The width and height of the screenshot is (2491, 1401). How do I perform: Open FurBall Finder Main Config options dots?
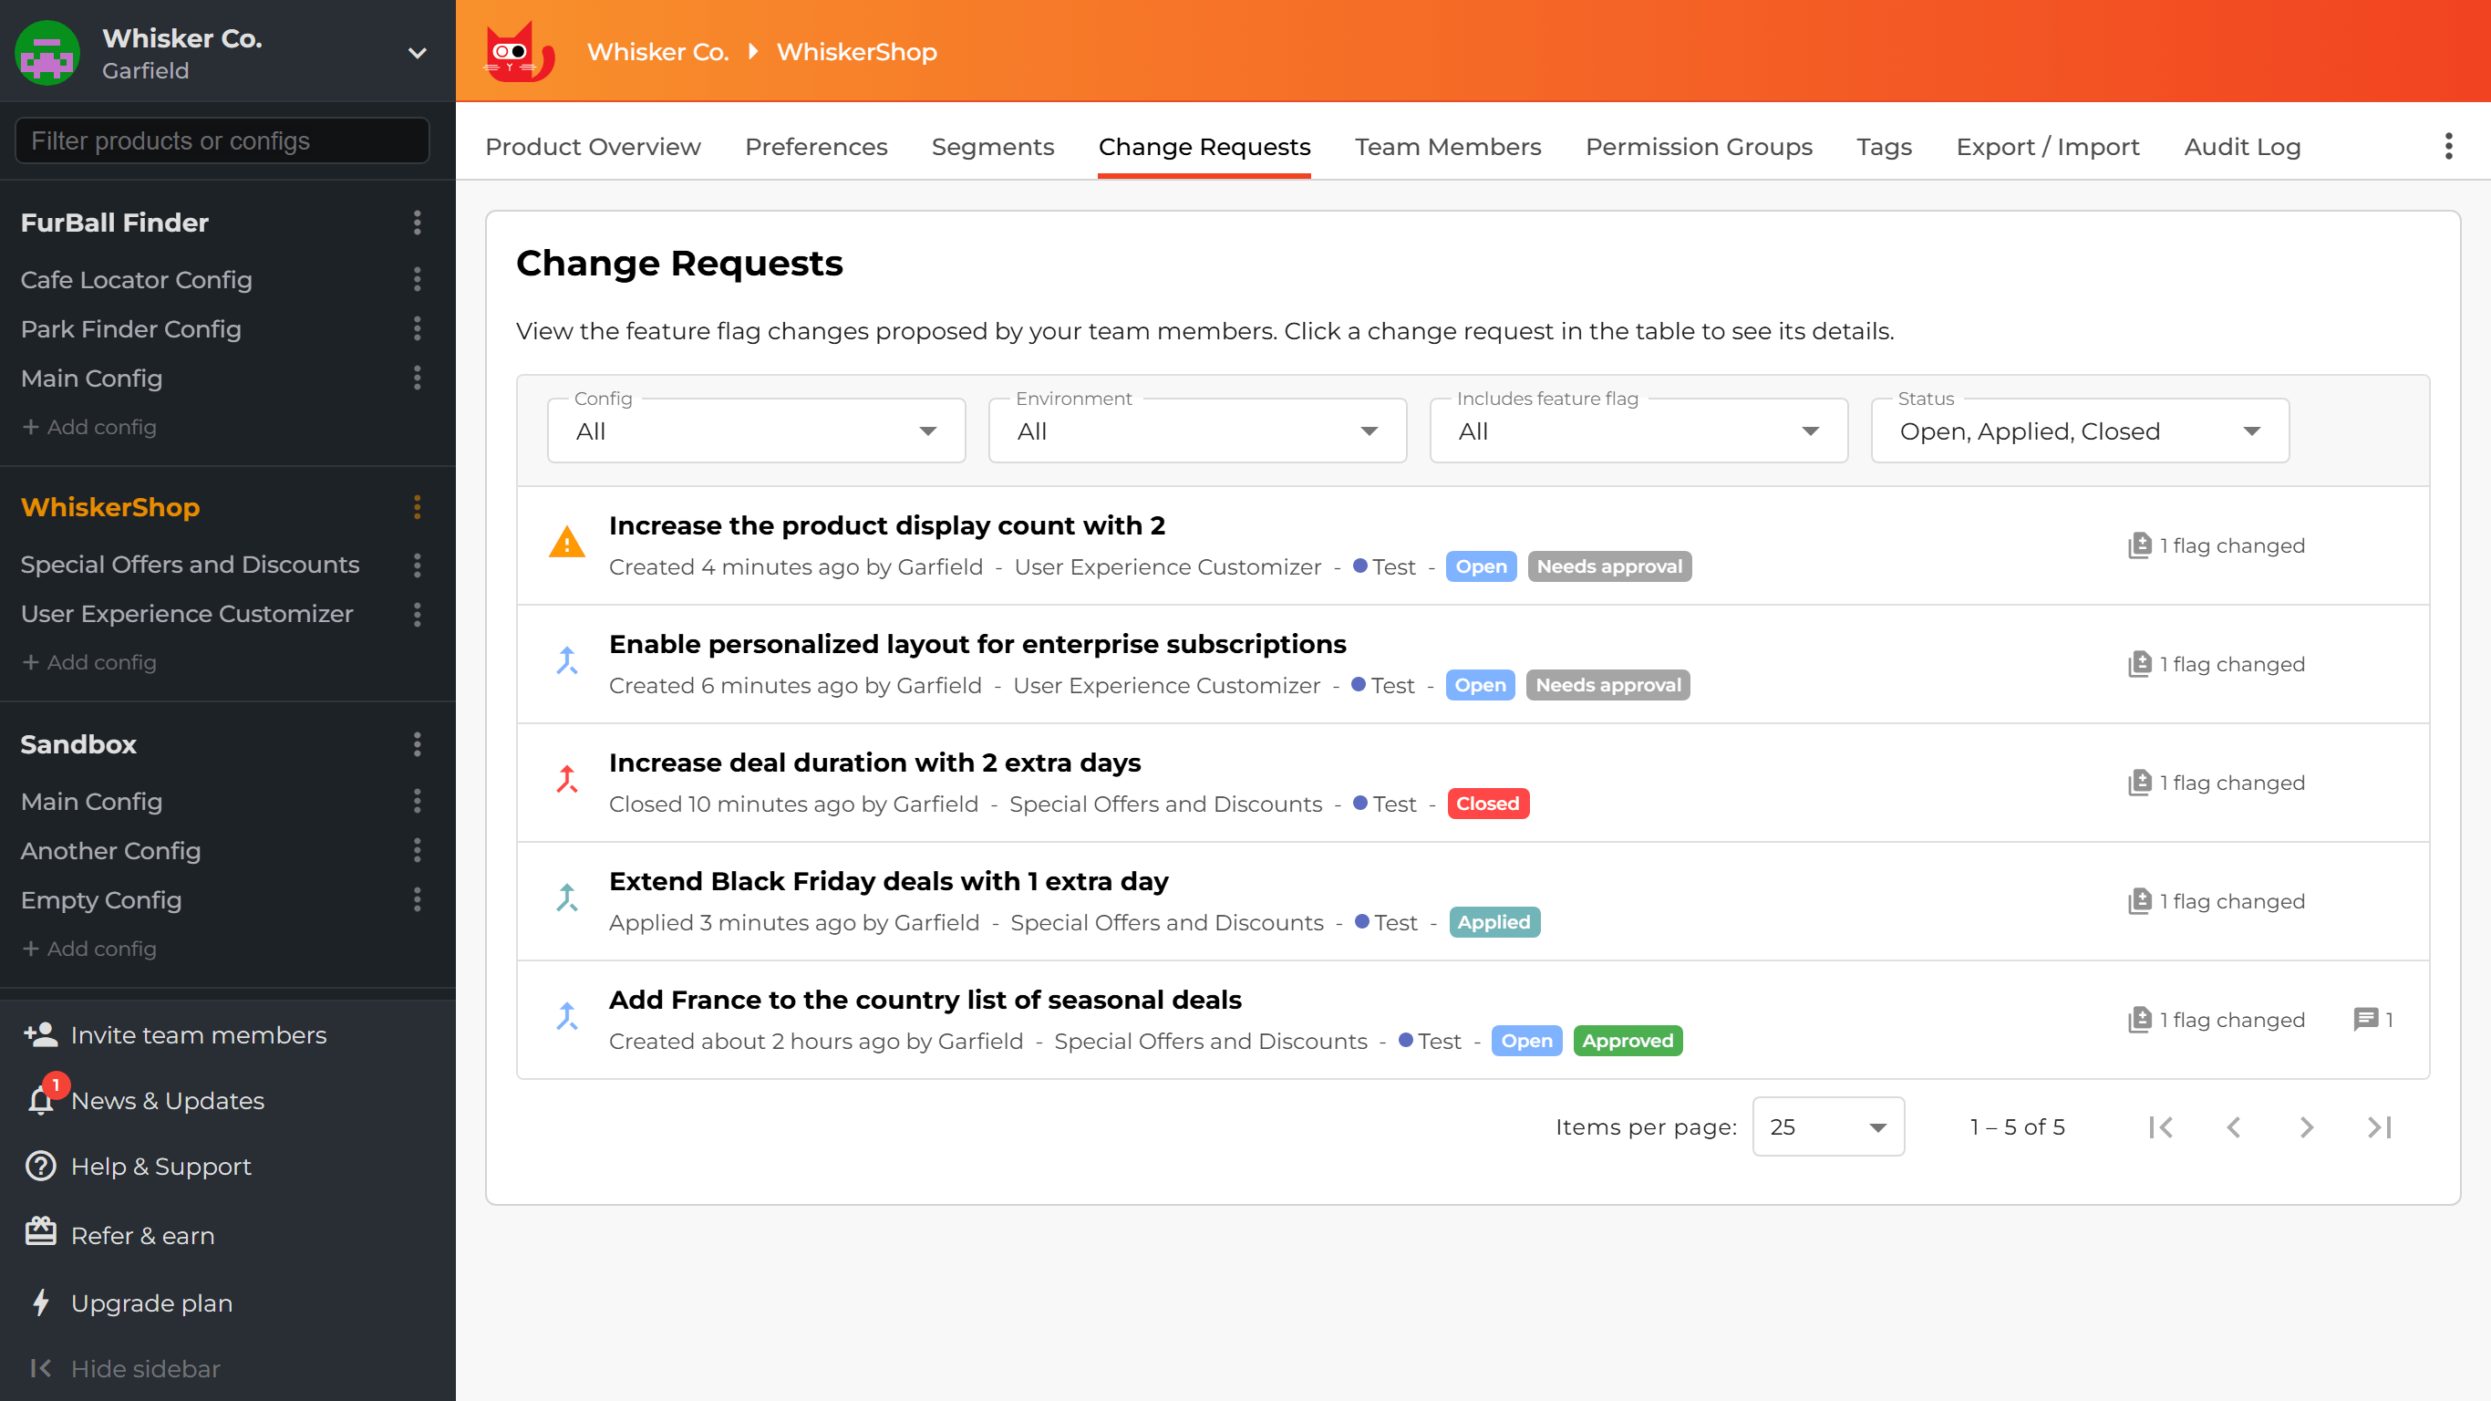click(417, 379)
